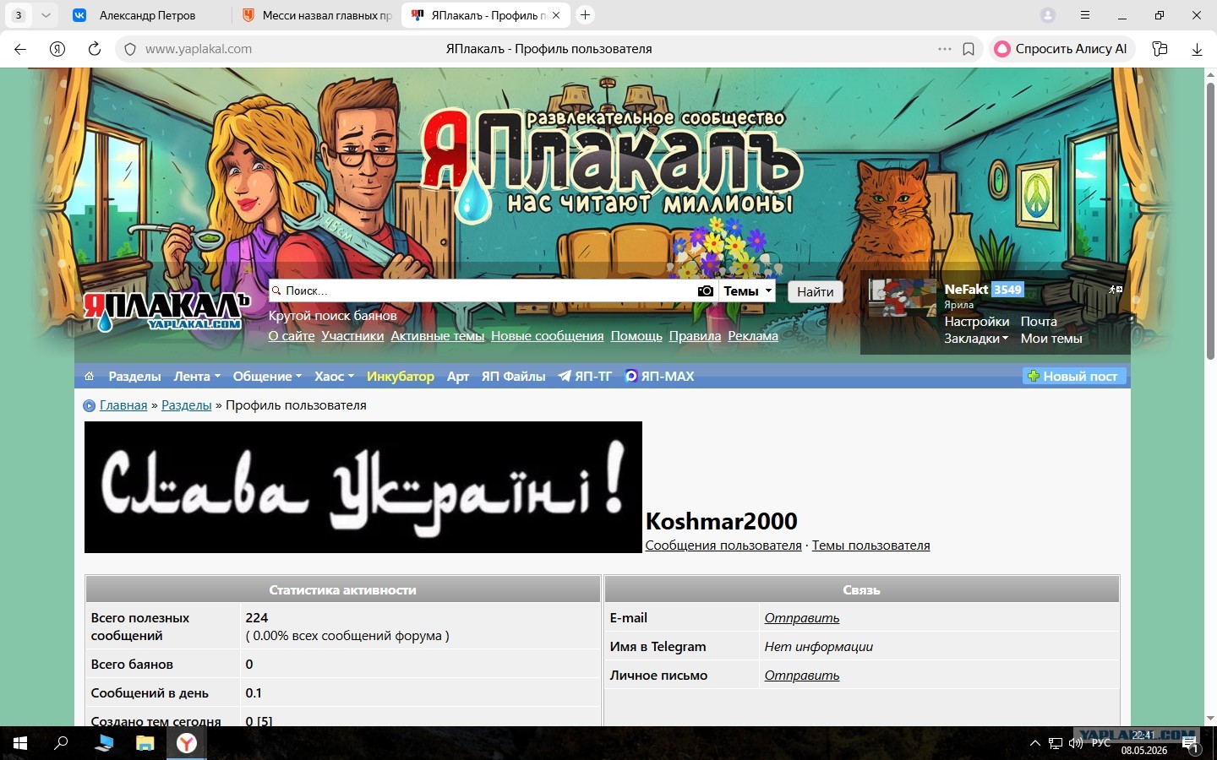Image resolution: width=1217 pixels, height=760 pixels.
Task: Open Windows taskbar search
Action: [x=61, y=743]
